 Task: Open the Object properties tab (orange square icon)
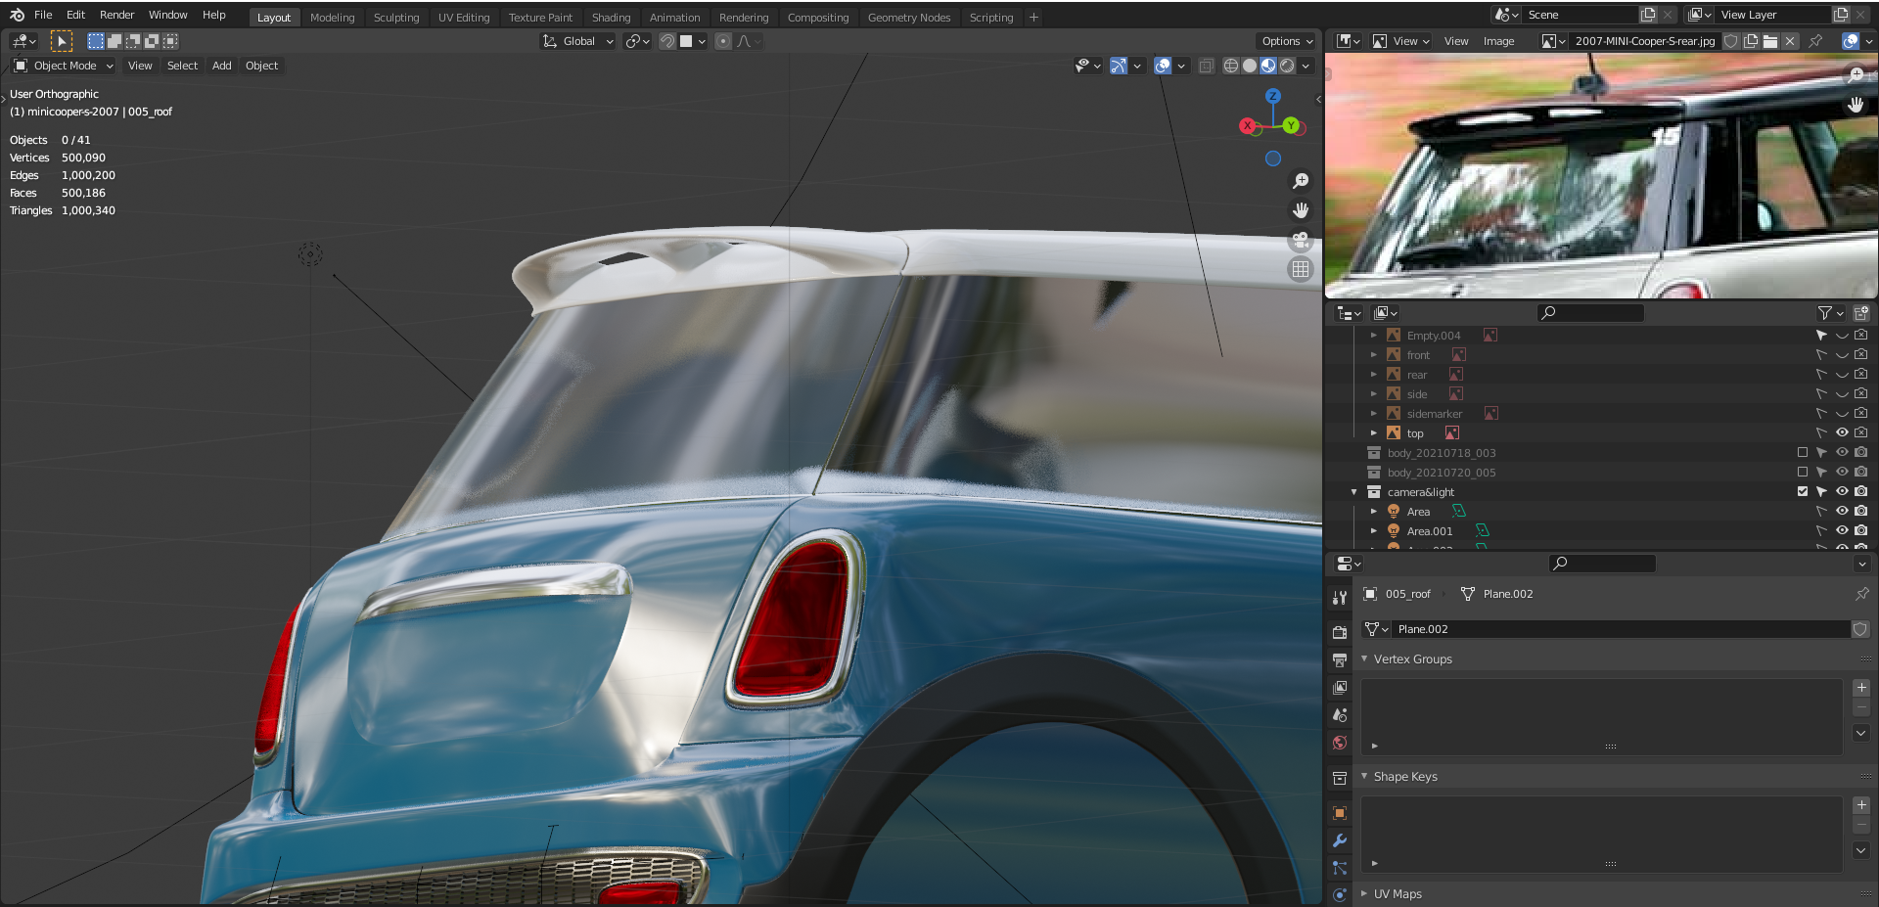click(1339, 812)
